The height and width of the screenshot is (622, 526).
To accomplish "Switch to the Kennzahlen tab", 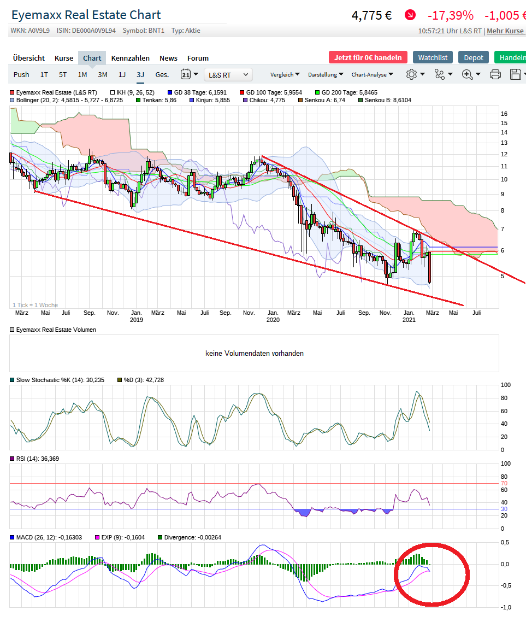I will [x=131, y=58].
